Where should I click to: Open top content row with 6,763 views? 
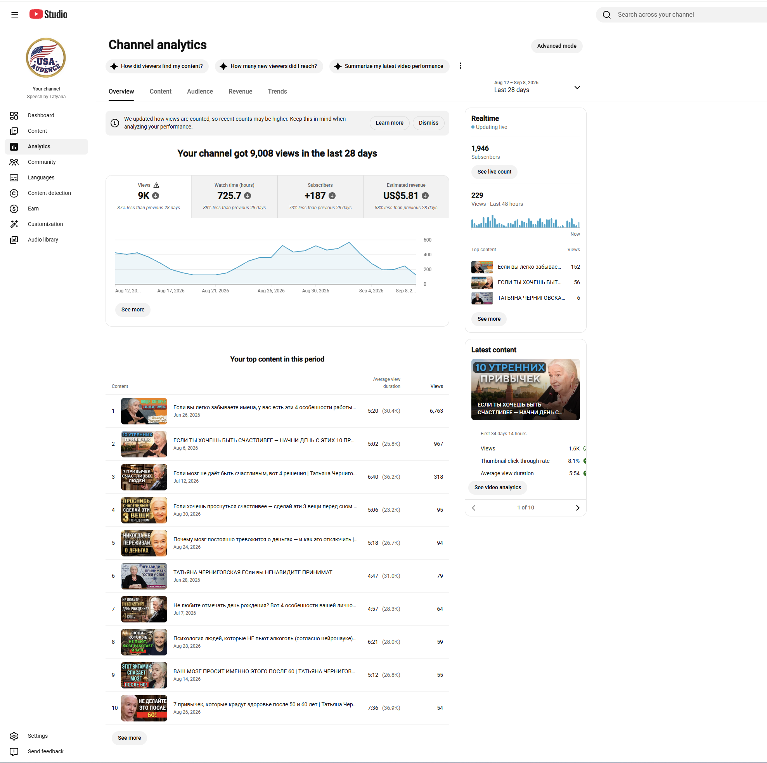pyautogui.click(x=277, y=411)
